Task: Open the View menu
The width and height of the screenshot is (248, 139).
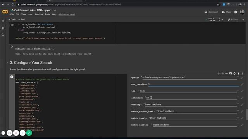Action: [23, 14]
